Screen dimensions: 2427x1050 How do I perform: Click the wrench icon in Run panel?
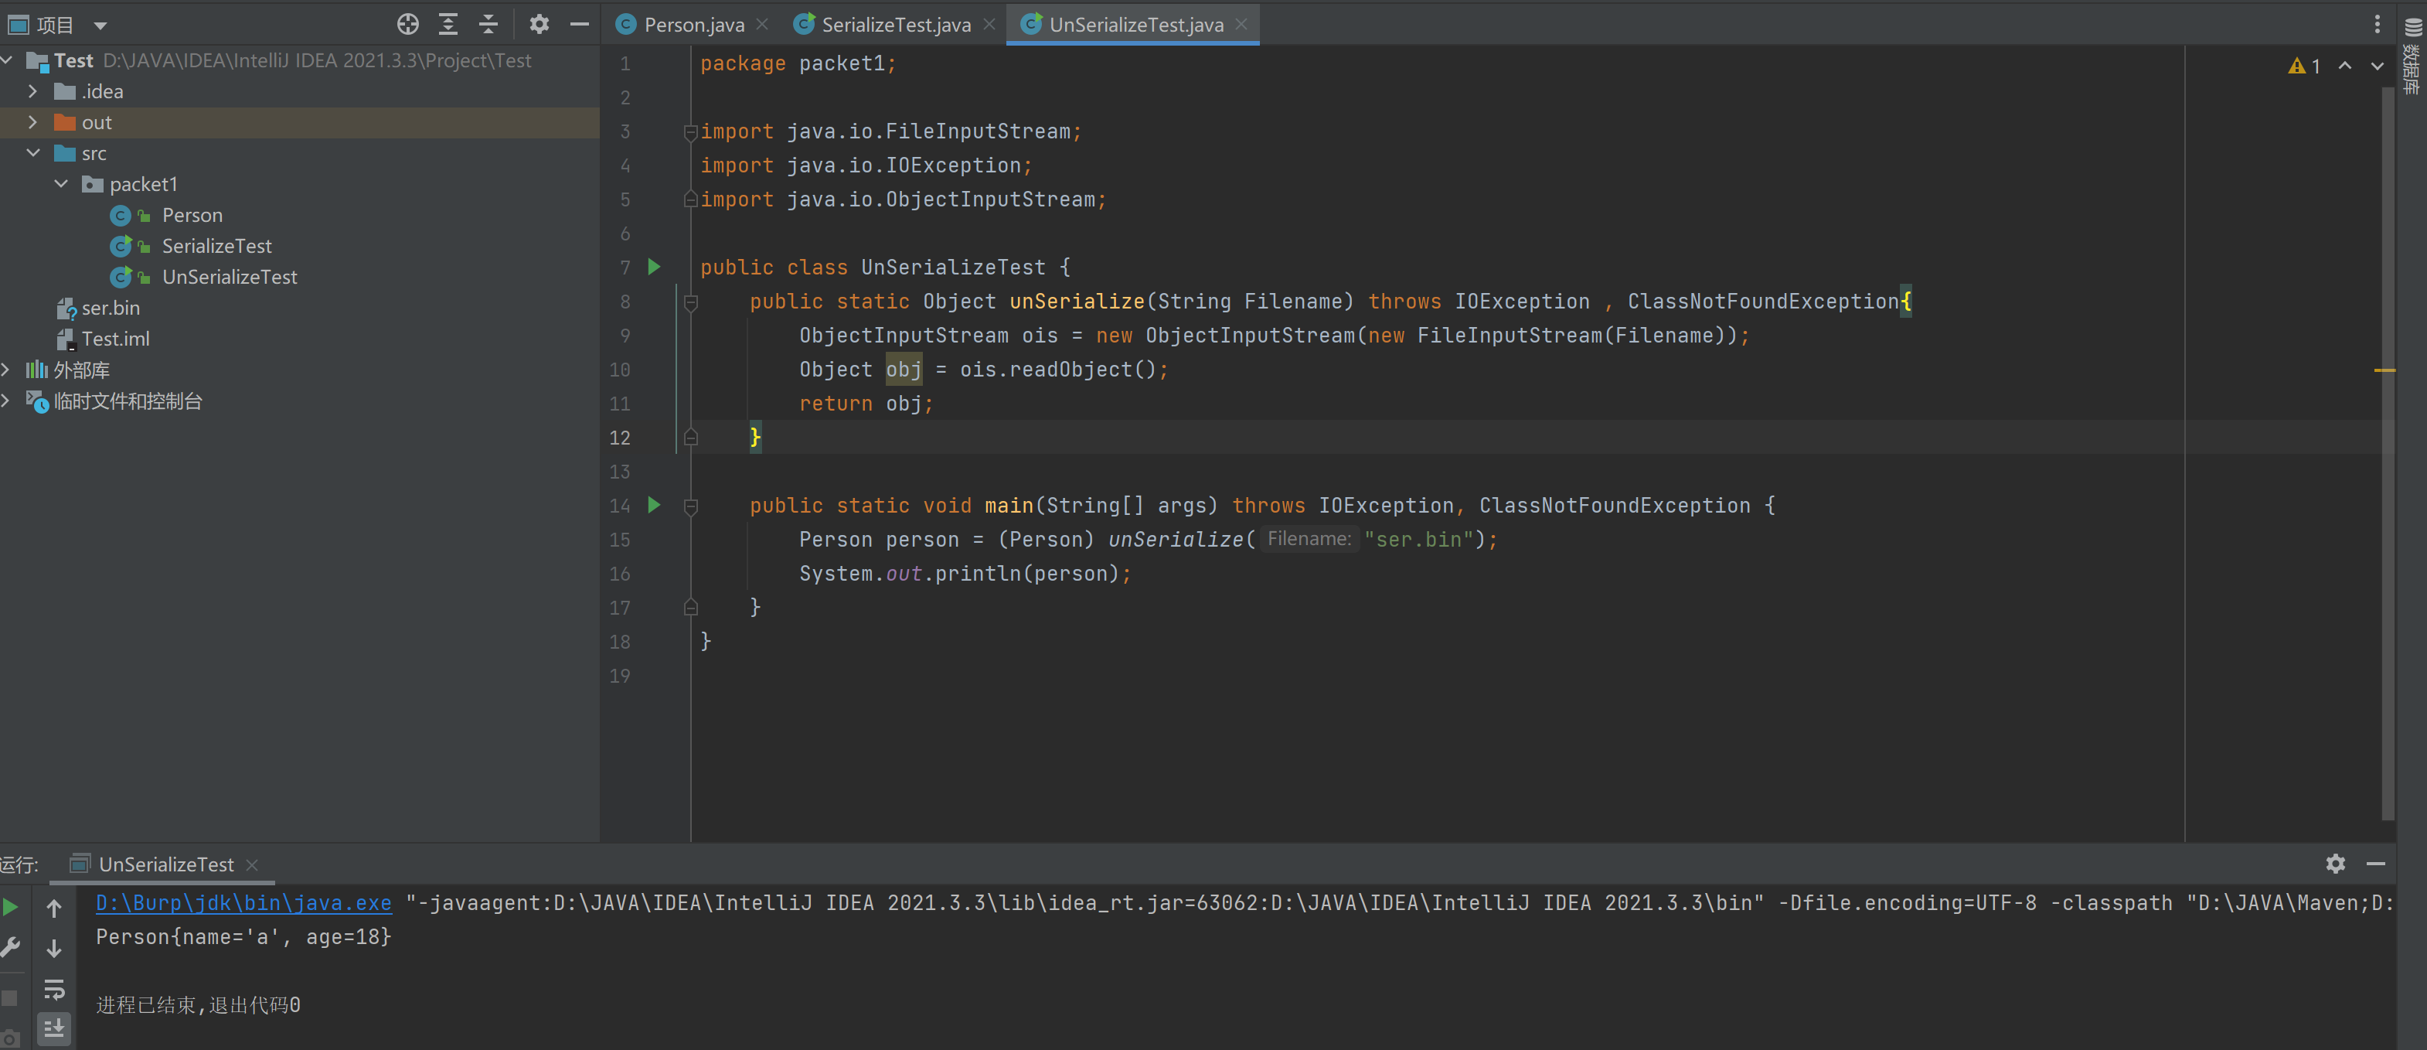point(10,946)
